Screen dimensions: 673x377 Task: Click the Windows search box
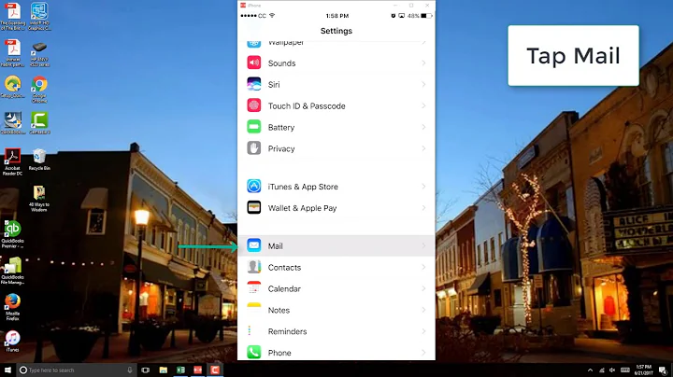coord(77,370)
